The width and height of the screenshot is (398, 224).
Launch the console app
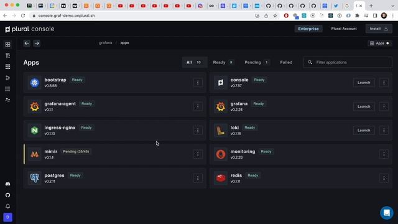pyautogui.click(x=364, y=83)
